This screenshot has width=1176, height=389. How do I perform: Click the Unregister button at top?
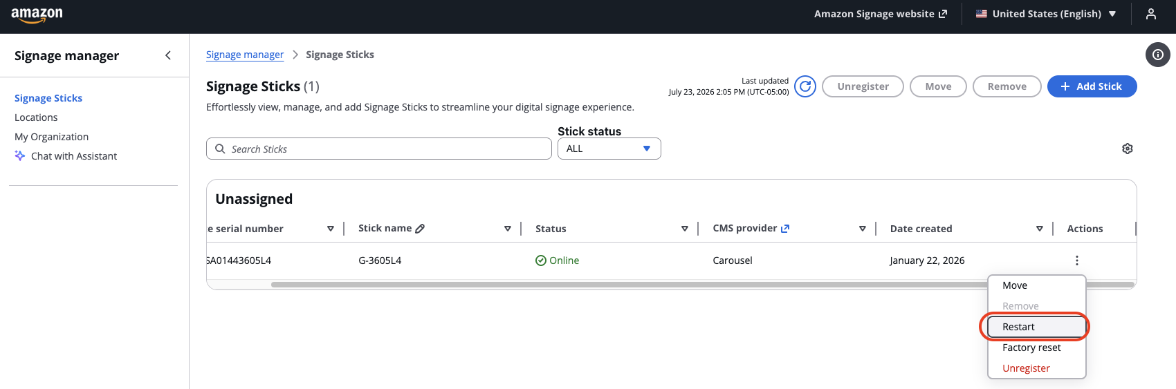[x=863, y=86]
